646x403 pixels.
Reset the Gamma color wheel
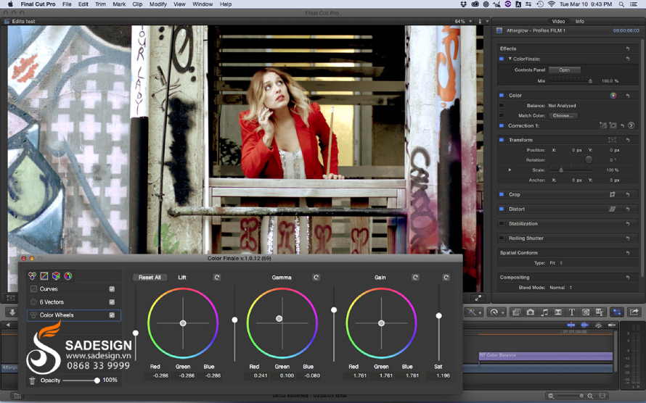(316, 278)
